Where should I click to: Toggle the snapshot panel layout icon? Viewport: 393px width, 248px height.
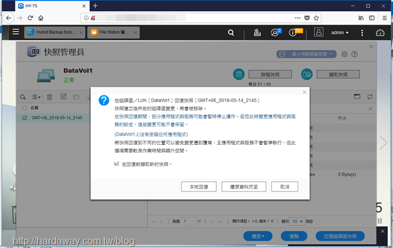[357, 96]
